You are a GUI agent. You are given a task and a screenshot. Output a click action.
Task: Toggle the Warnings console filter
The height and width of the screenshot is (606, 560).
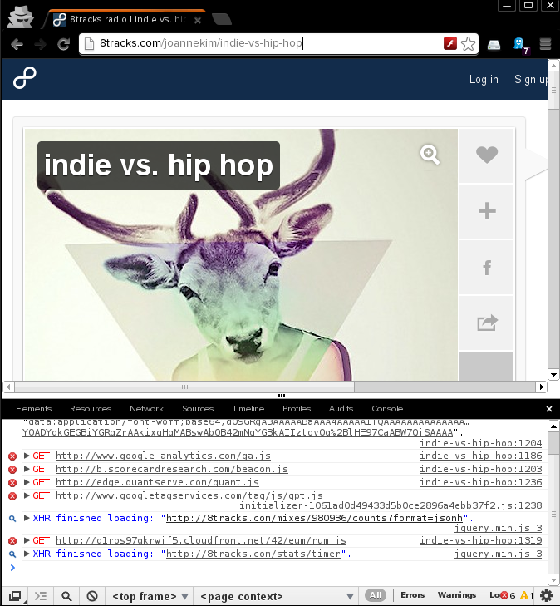[457, 595]
